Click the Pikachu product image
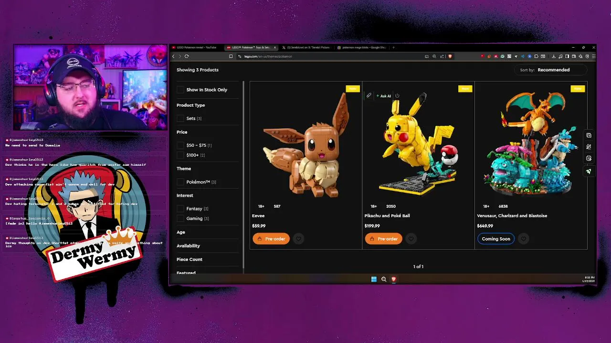Viewport: 611px width, 343px height. coord(418,145)
